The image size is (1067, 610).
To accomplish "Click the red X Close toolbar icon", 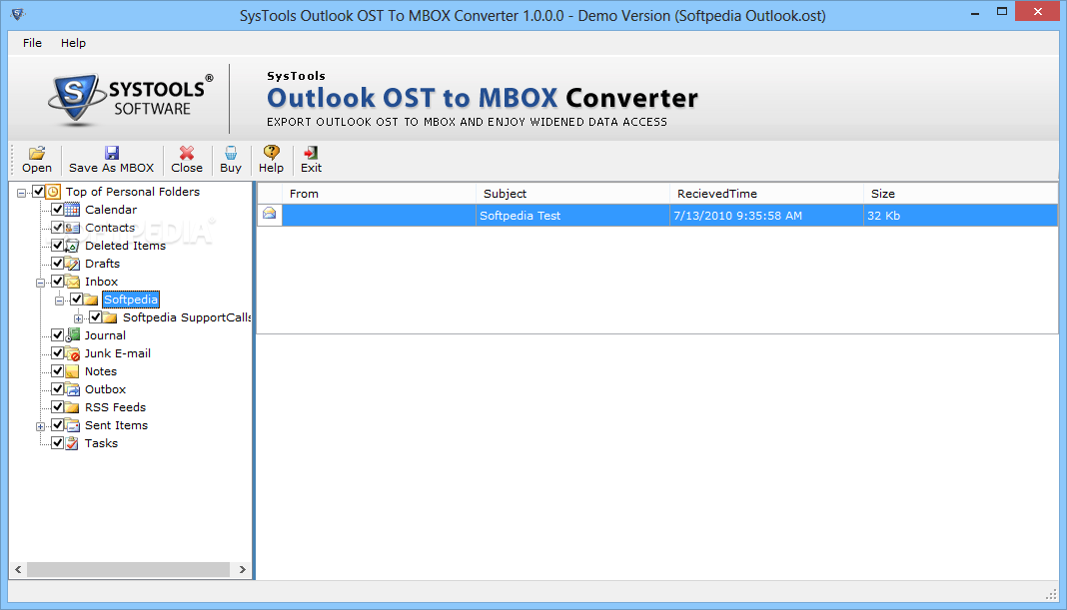I will click(187, 153).
